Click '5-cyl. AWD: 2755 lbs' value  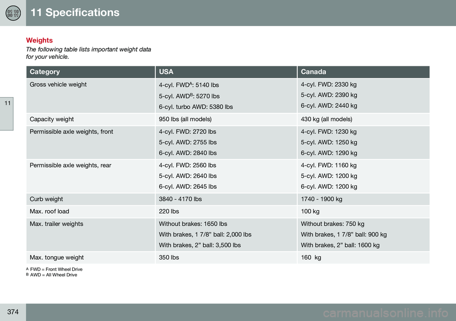pyautogui.click(x=188, y=143)
